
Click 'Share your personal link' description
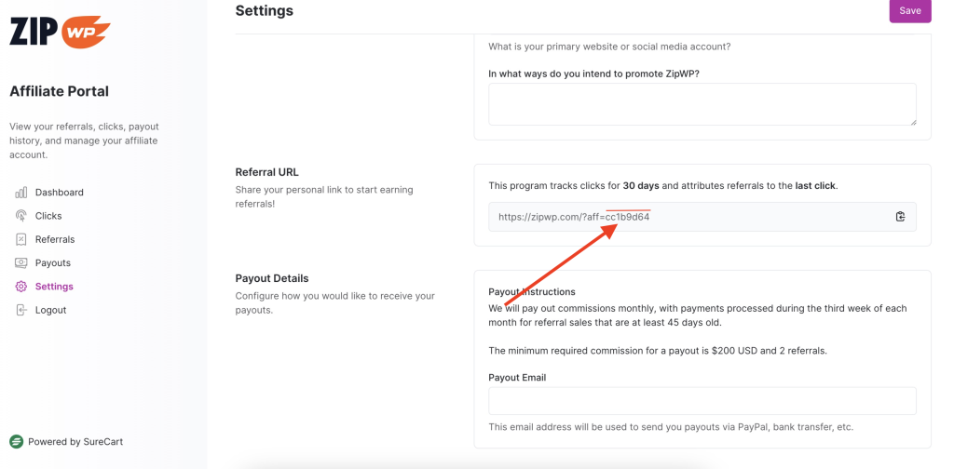pos(324,197)
